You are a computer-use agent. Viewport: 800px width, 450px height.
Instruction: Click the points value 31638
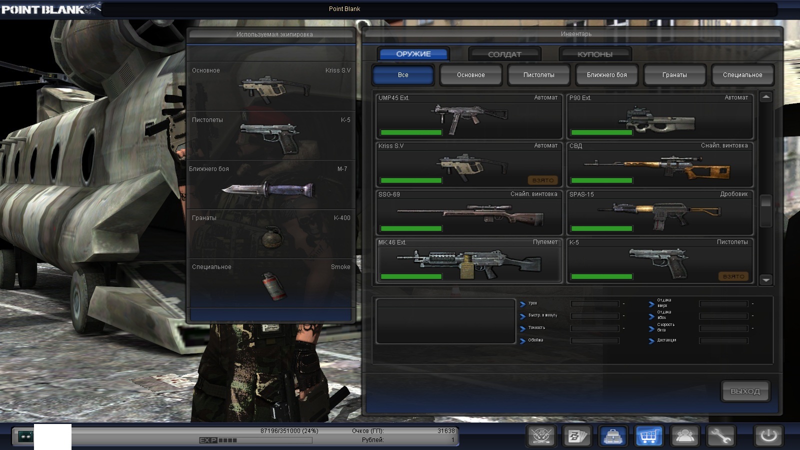coord(446,431)
